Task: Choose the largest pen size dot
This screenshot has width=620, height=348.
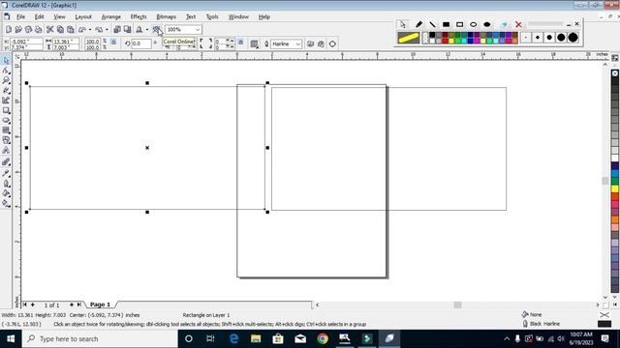Action: click(573, 38)
